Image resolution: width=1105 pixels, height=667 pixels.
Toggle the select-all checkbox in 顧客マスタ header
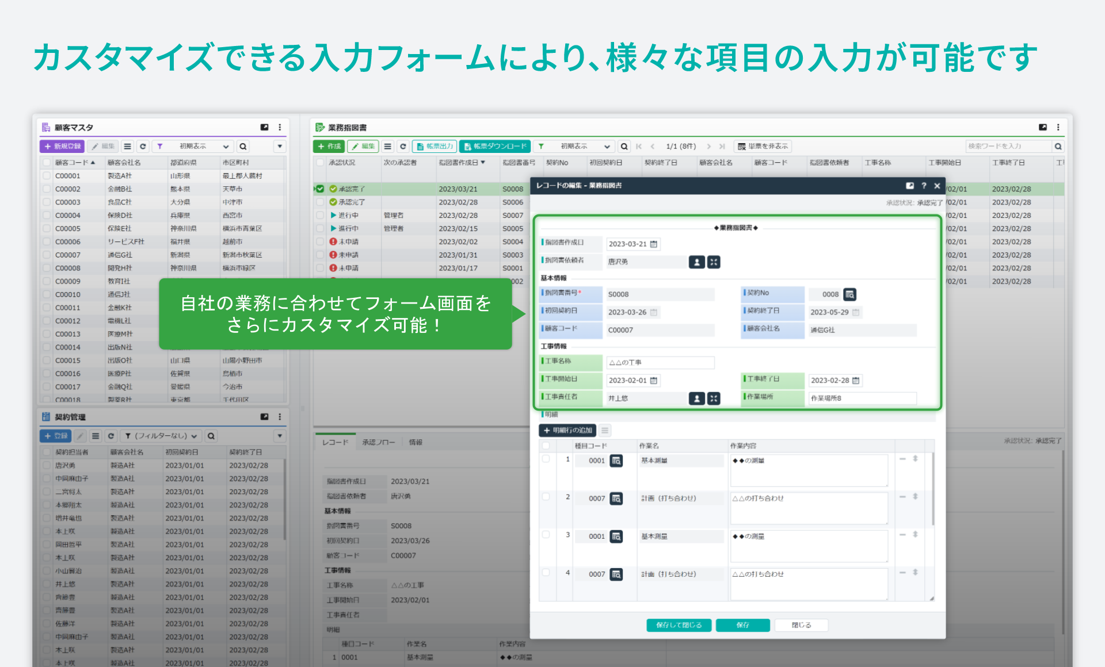[x=47, y=162]
